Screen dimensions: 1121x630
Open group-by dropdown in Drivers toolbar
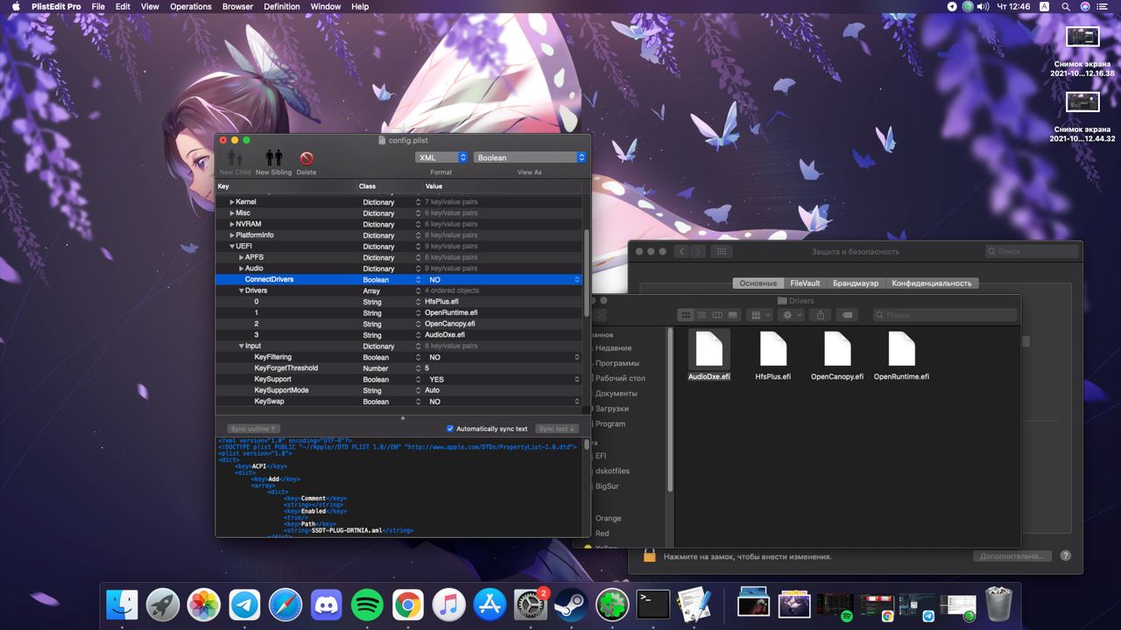pos(759,315)
